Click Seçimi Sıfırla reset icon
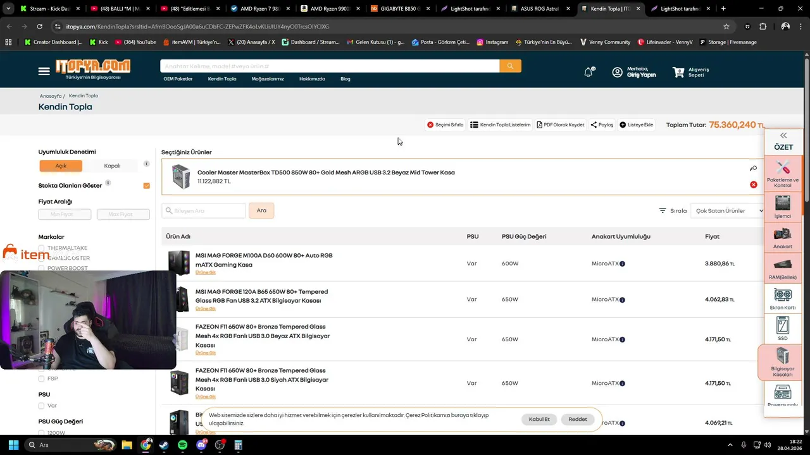810x455 pixels. pyautogui.click(x=430, y=124)
